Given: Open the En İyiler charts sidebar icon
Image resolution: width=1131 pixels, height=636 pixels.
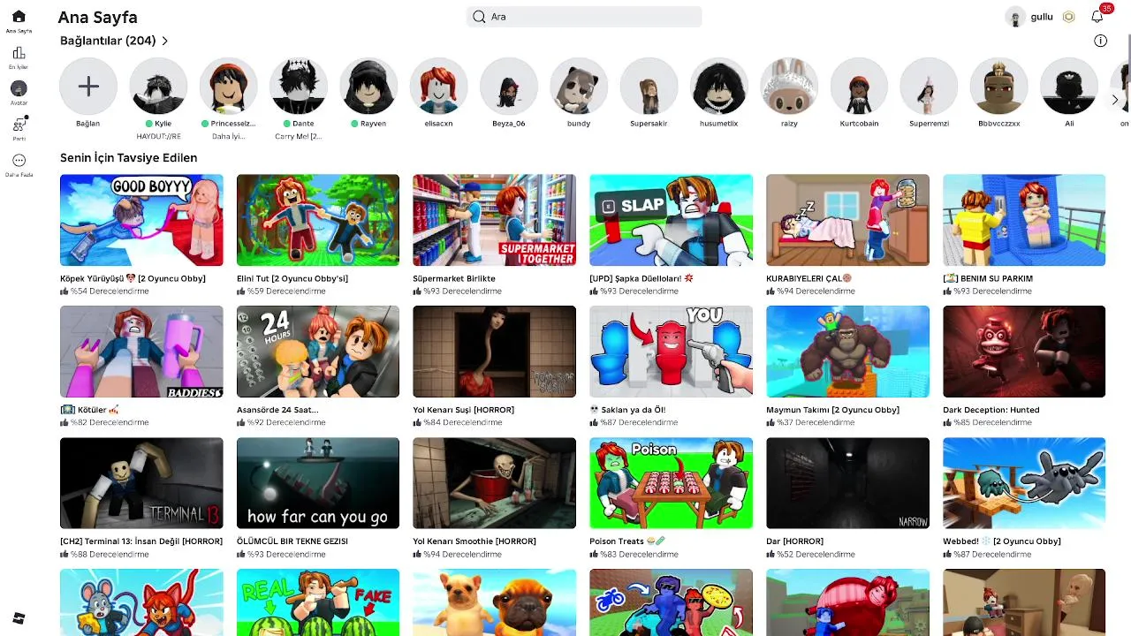Looking at the screenshot, I should tap(19, 53).
